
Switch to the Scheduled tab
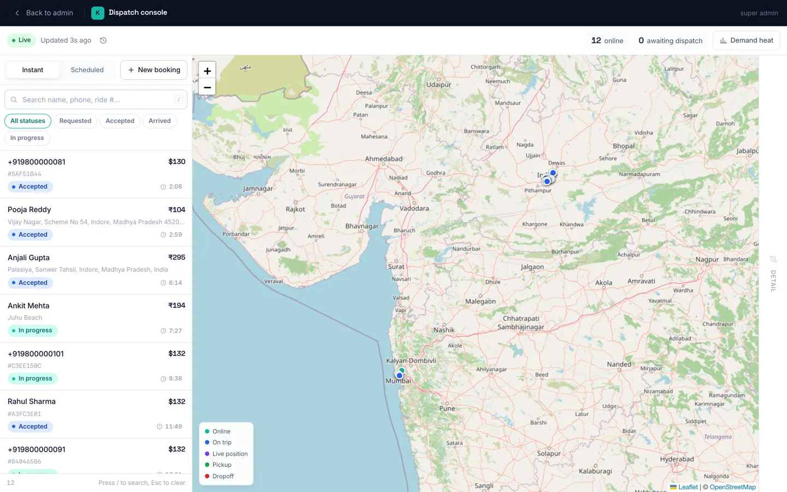click(x=87, y=70)
